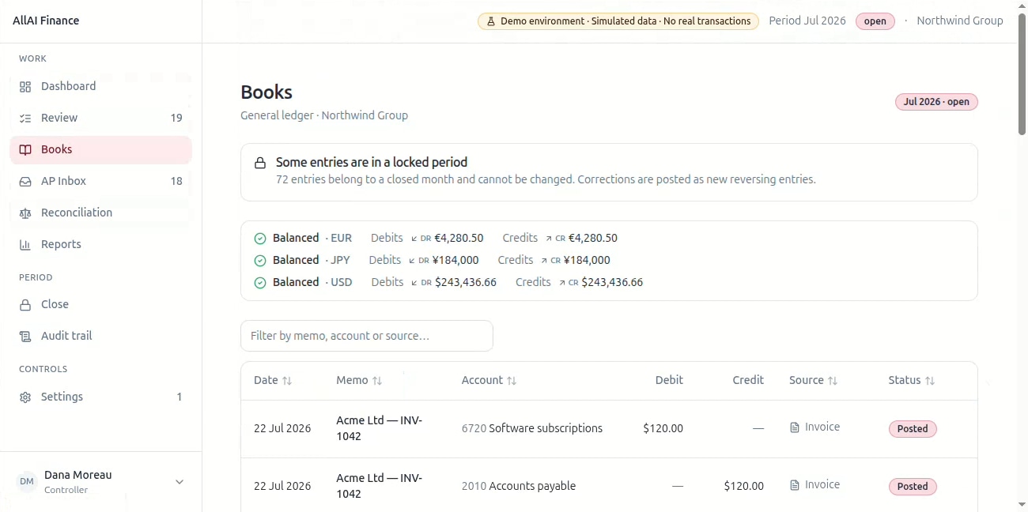Click the green check icon beside Balanced JPY
The width and height of the screenshot is (1028, 512).
click(260, 260)
